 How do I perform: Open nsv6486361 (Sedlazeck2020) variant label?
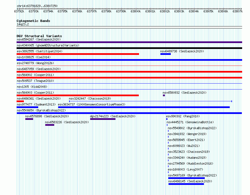coord(39,98)
